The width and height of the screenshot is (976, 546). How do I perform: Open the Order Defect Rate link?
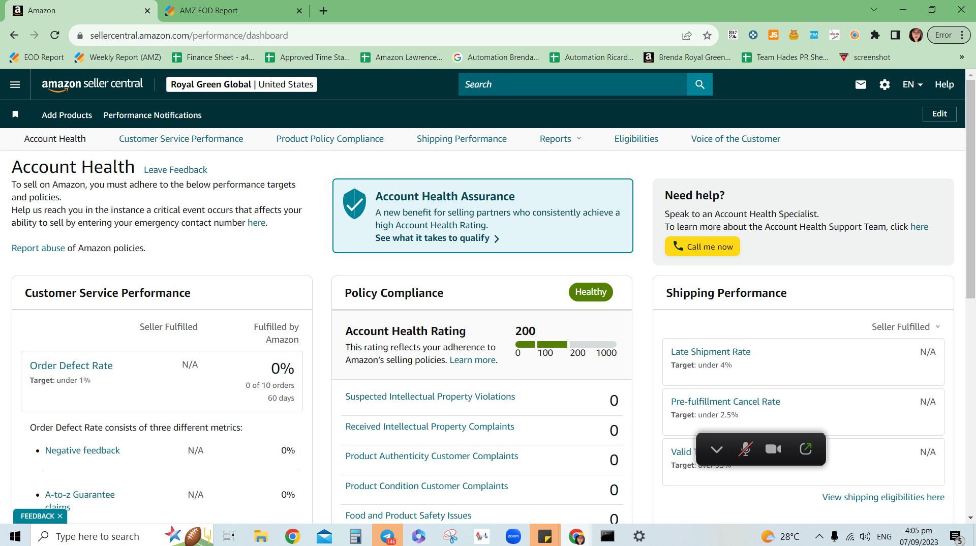tap(71, 366)
